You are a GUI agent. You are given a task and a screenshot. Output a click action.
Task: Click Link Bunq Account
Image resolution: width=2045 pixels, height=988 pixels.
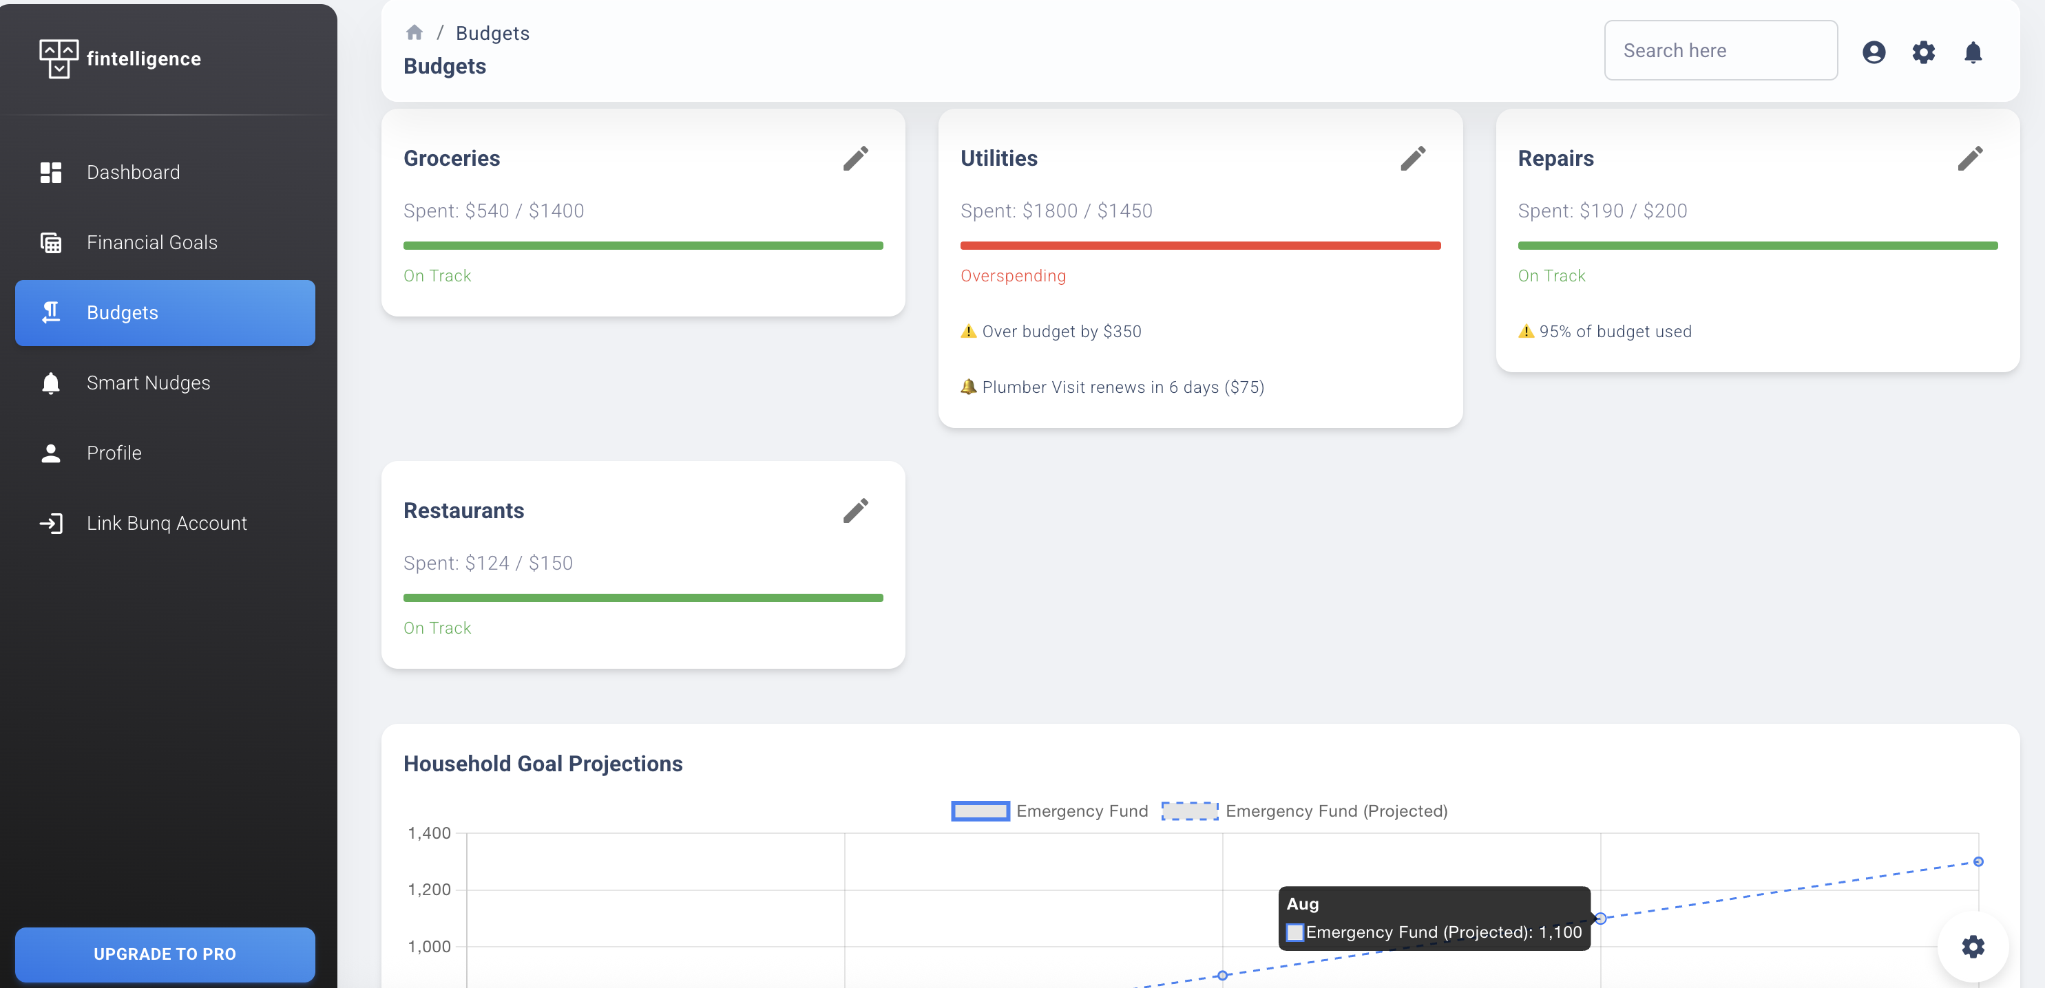[x=167, y=524]
